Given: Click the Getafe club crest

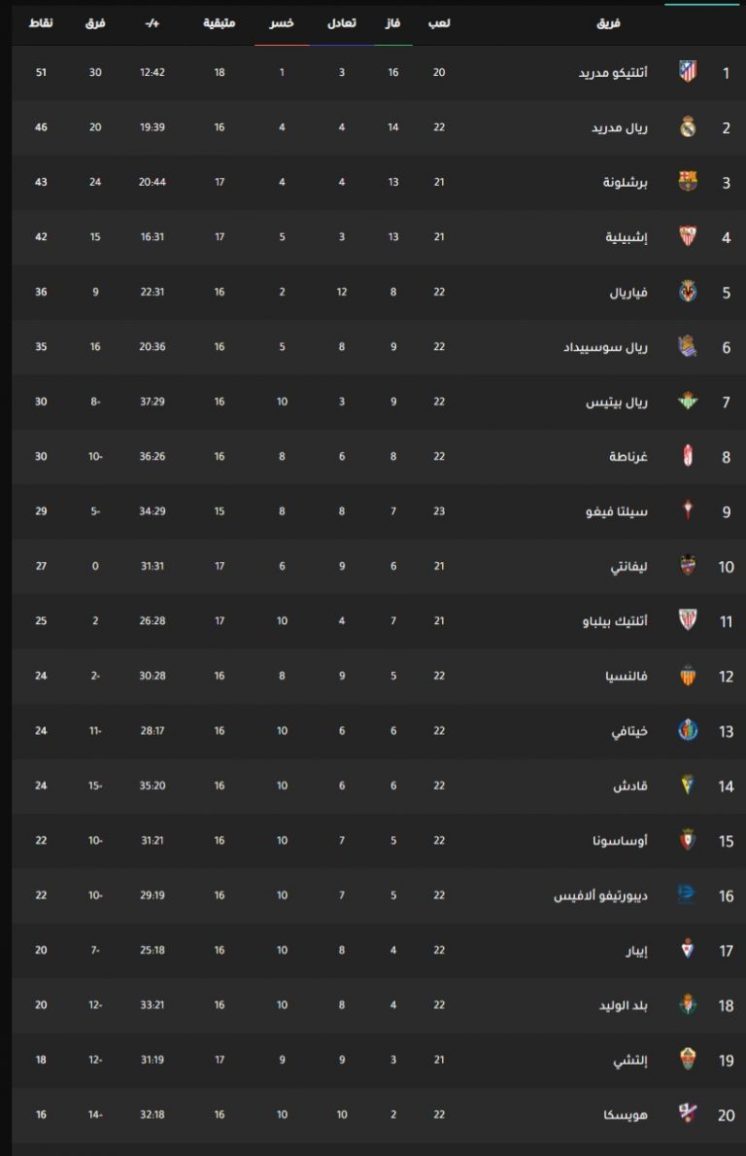Looking at the screenshot, I should [x=687, y=730].
